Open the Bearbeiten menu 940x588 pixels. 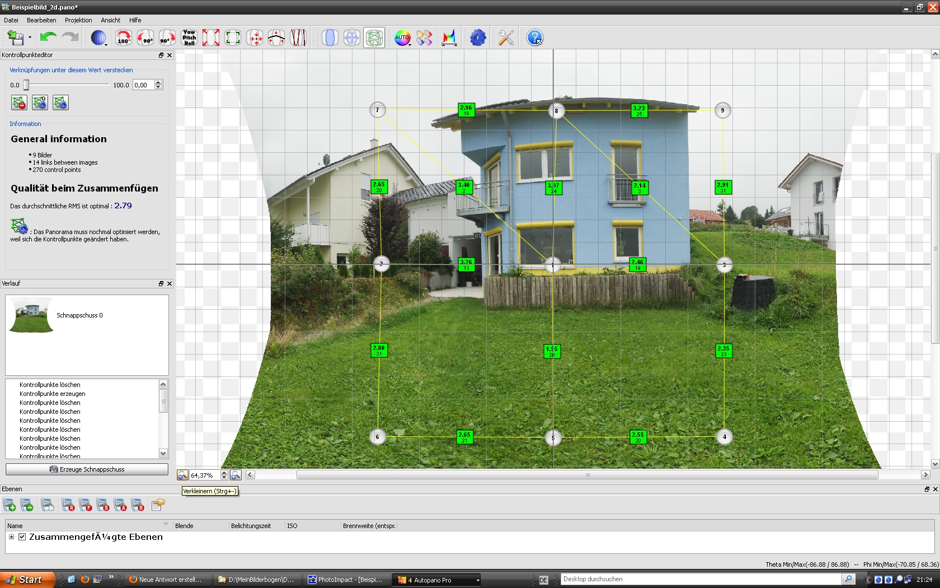click(41, 20)
